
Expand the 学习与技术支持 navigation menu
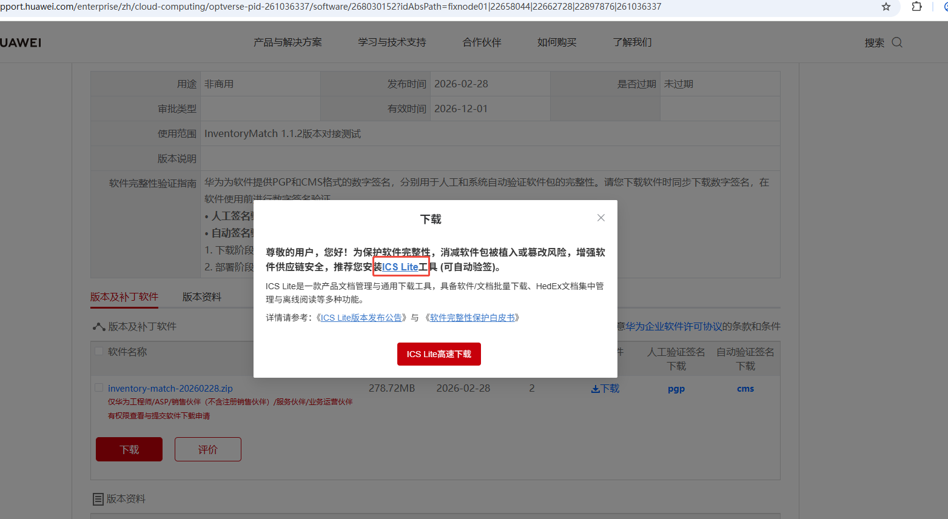coord(392,42)
